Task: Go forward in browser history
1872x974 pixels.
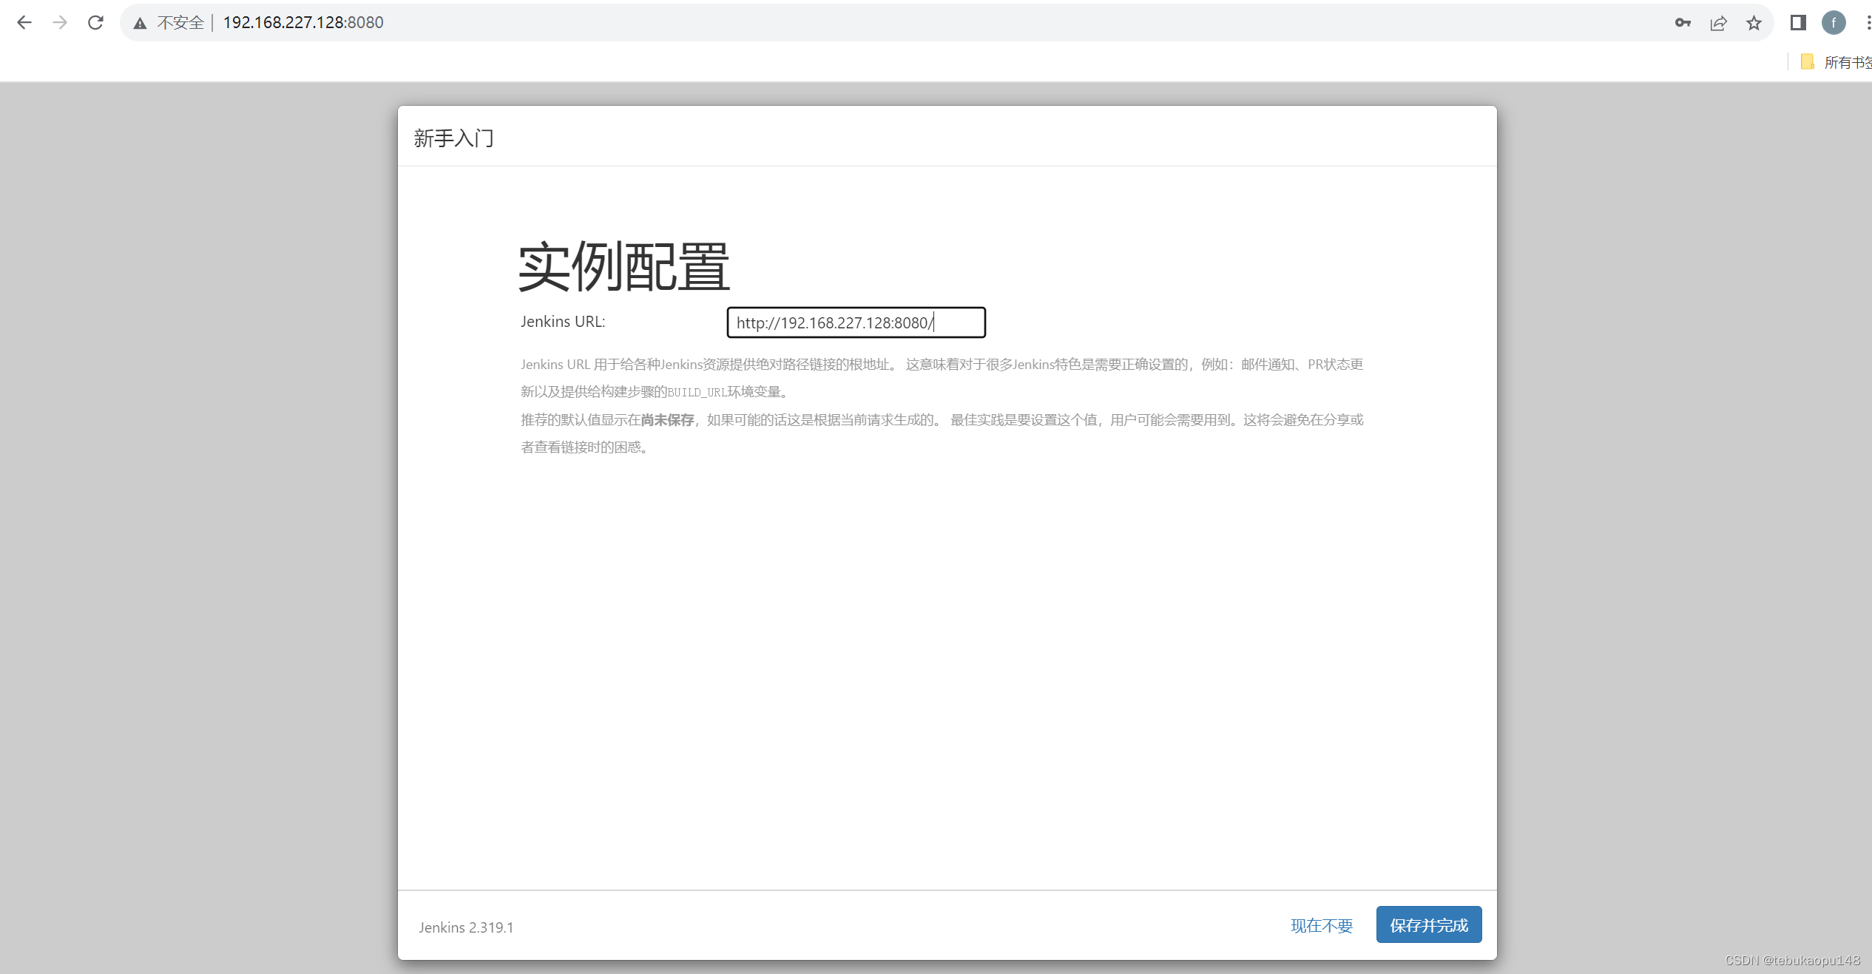Action: (x=60, y=22)
